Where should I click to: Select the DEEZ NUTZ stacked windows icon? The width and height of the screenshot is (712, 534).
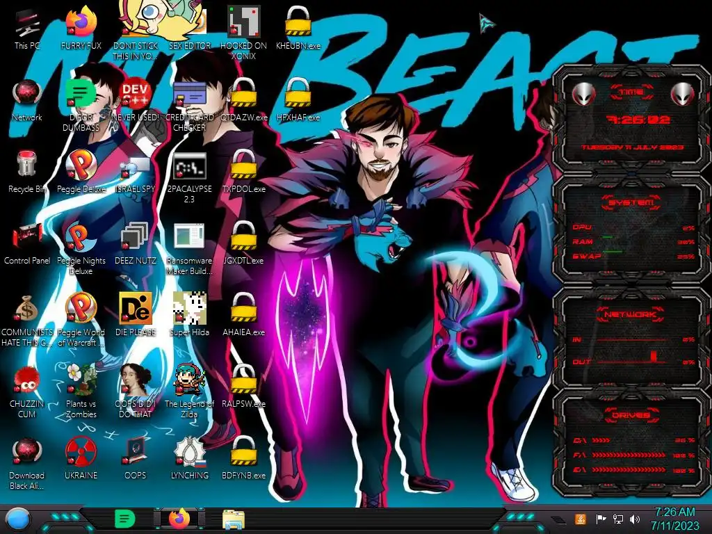pos(136,244)
